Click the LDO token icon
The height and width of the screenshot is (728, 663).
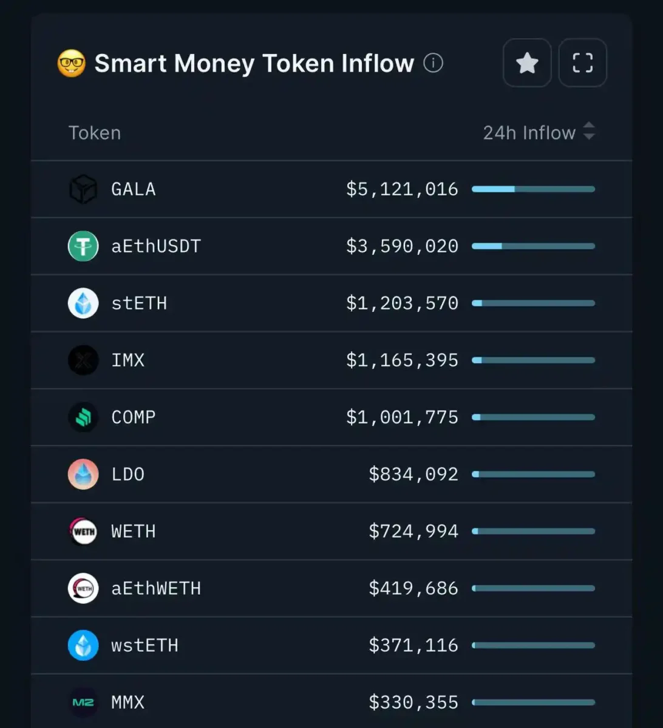coord(83,474)
